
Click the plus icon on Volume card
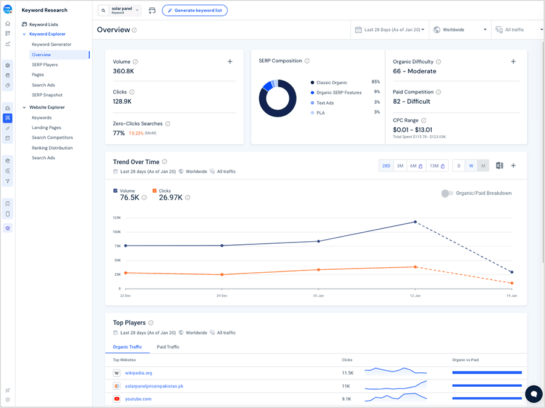click(230, 62)
